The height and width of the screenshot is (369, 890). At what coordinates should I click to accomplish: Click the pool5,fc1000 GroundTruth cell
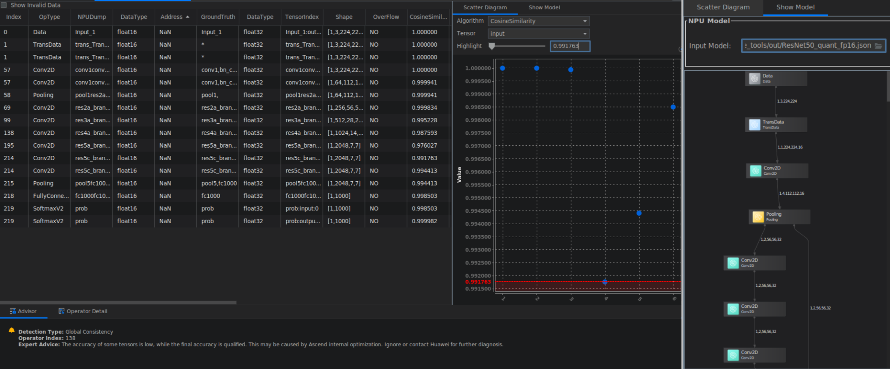point(218,183)
